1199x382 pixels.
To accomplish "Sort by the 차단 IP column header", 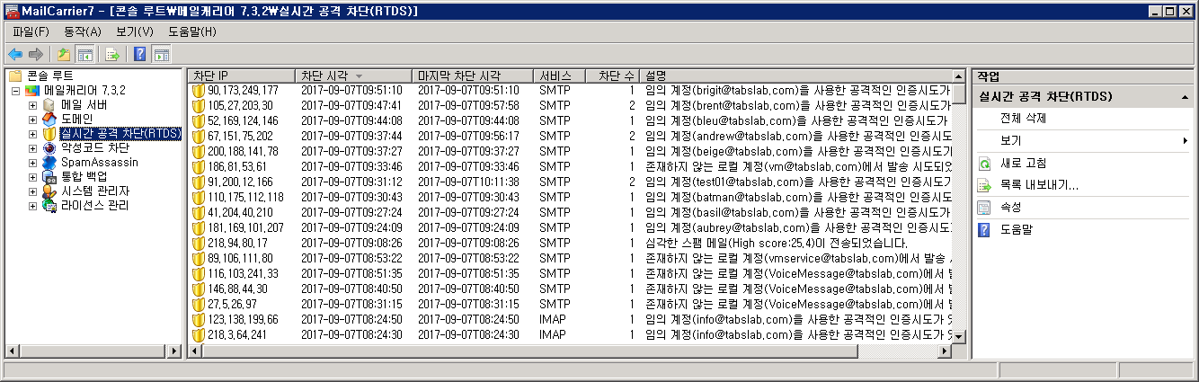I will point(242,76).
